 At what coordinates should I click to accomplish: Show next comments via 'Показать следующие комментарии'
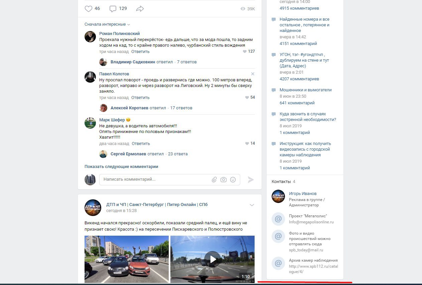pos(121,167)
